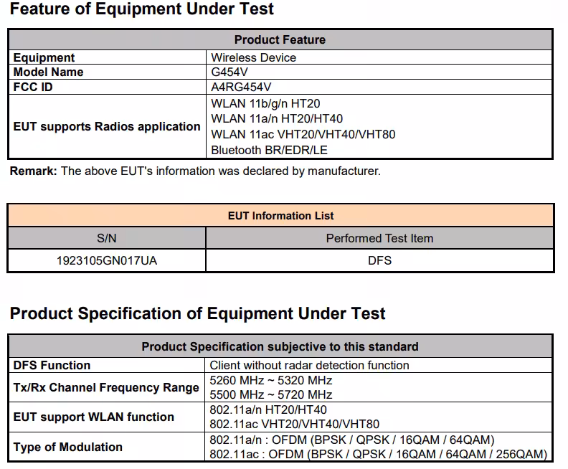Click the Bluetooth BR/EDR/LE entry
Image resolution: width=568 pixels, height=469 pixels.
[x=269, y=150]
